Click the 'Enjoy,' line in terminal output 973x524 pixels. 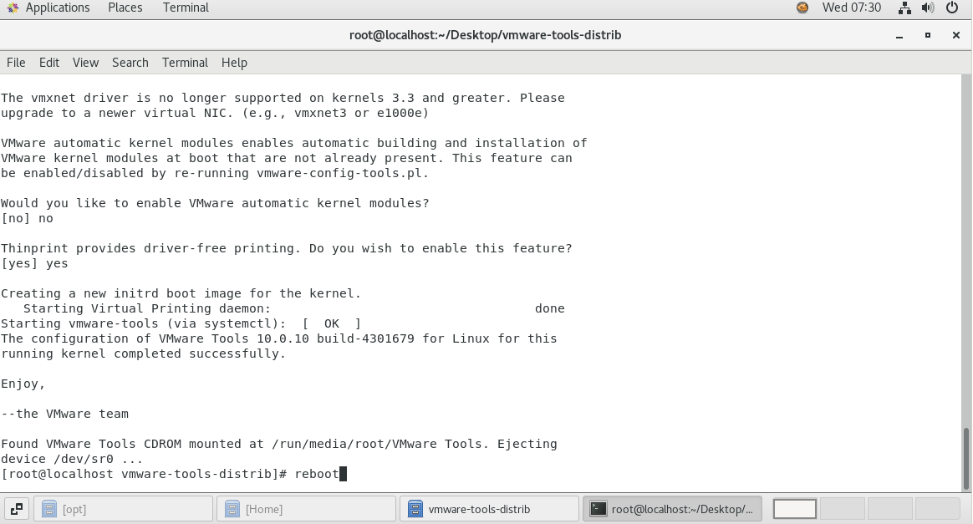(23, 384)
